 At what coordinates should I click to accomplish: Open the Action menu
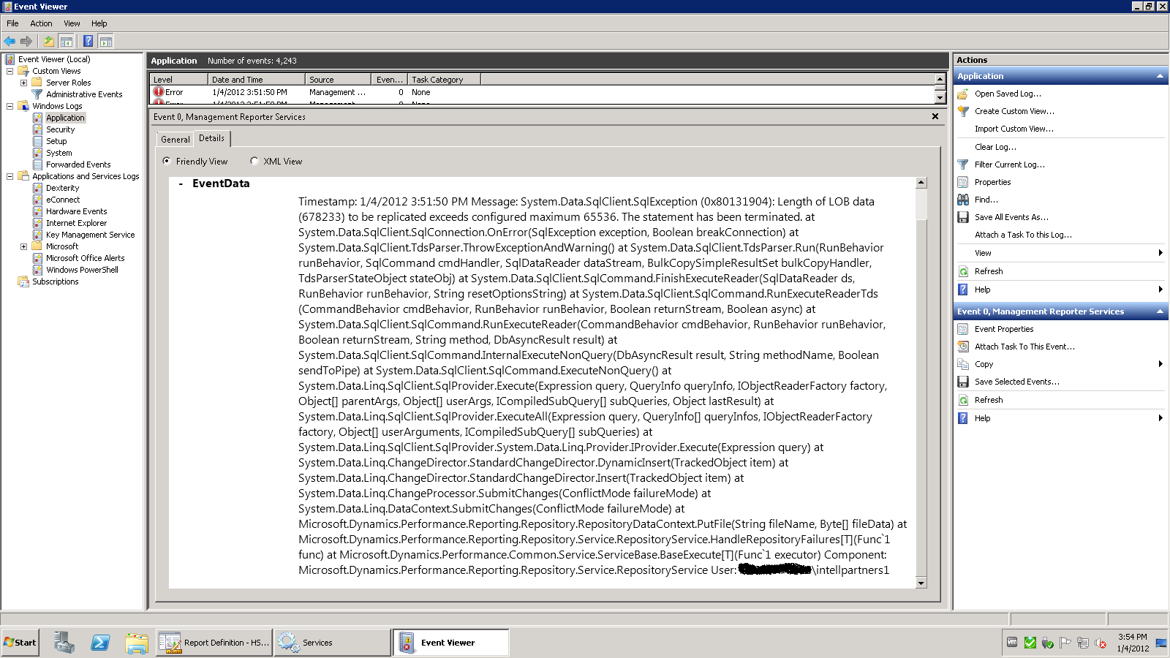point(41,23)
